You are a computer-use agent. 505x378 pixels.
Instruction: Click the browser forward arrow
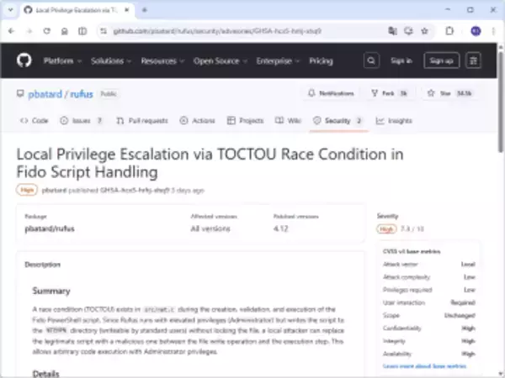point(29,31)
